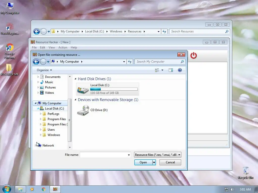Open the View menu in Resource Hacker
258x193 pixels.
pyautogui.click(x=52, y=47)
